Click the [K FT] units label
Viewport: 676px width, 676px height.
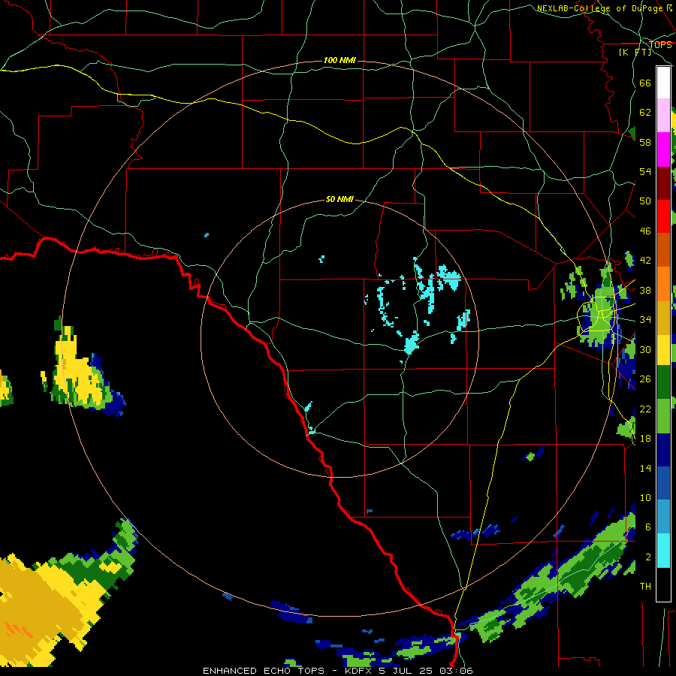(635, 52)
